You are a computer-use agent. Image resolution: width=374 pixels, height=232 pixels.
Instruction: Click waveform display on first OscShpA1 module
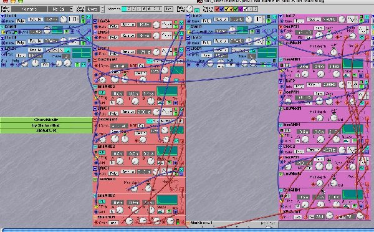pyautogui.click(x=177, y=70)
